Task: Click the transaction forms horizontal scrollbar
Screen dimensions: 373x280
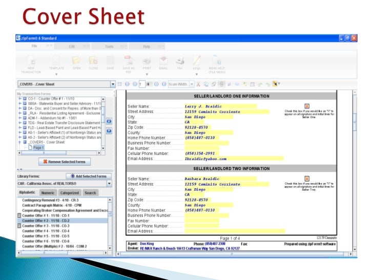Action: (x=59, y=153)
